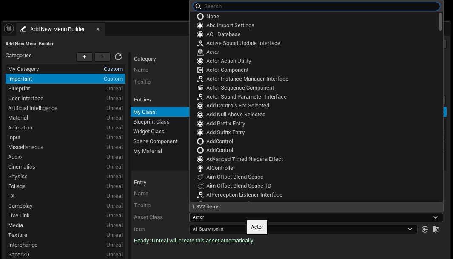Click the Actor class icon
The height and width of the screenshot is (259, 453).
[x=200, y=52]
